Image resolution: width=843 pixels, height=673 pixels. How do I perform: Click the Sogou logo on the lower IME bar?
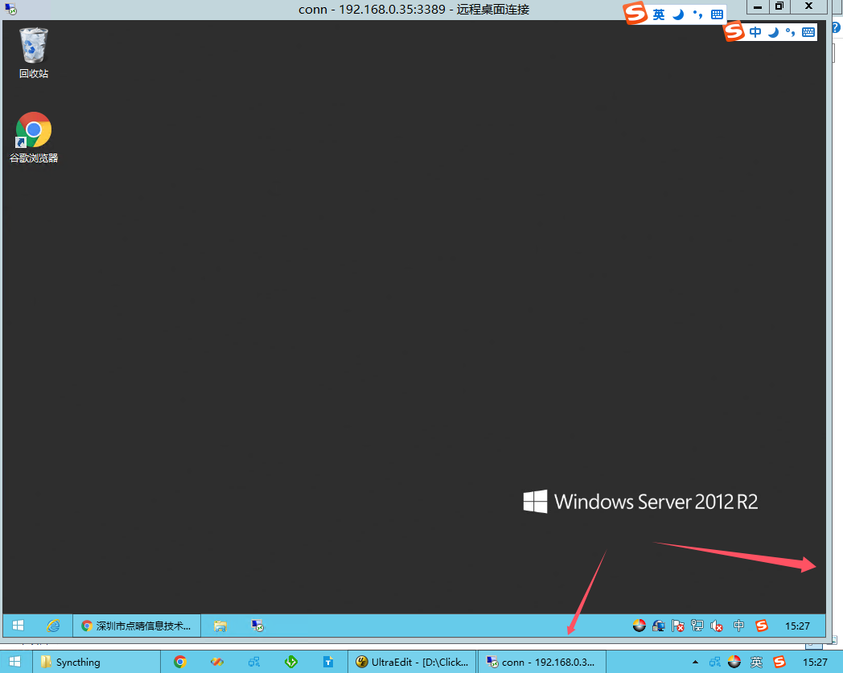click(x=734, y=31)
